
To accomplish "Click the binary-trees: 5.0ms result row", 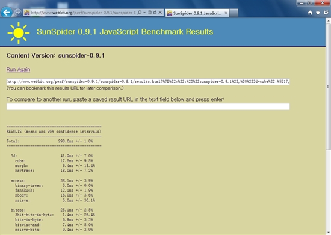I will coord(54,186).
